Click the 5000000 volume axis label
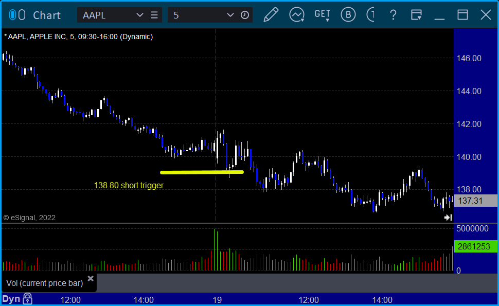Image resolution: width=499 pixels, height=306 pixels. 472,228
